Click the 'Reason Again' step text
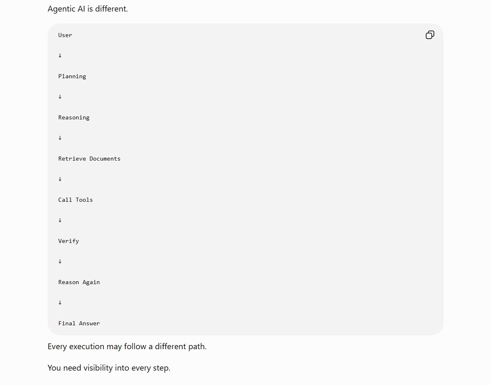 coord(79,282)
